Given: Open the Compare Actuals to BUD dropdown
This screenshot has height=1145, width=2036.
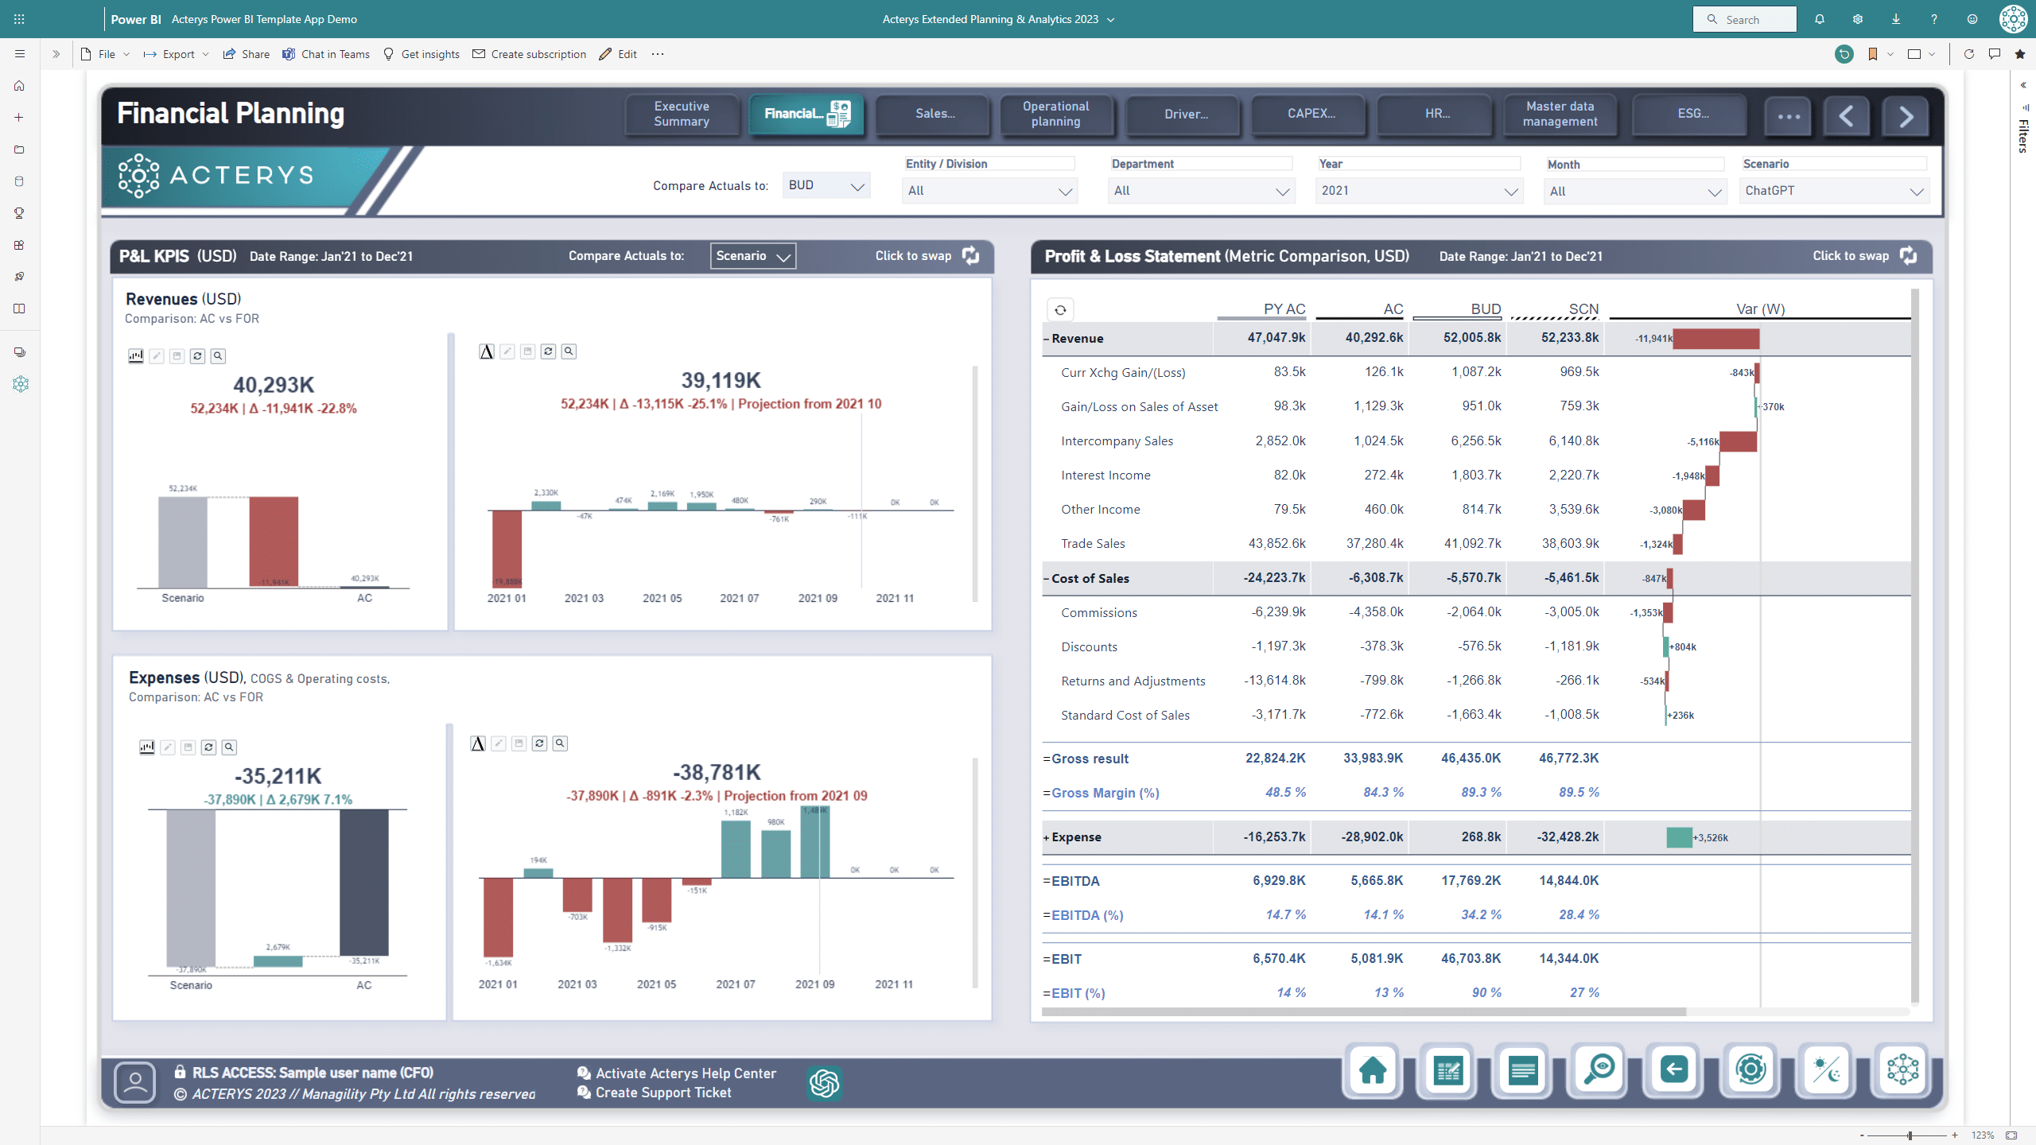Looking at the screenshot, I should [x=826, y=185].
